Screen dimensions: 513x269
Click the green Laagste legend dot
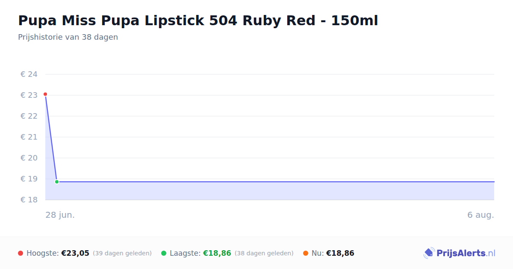tap(164, 253)
